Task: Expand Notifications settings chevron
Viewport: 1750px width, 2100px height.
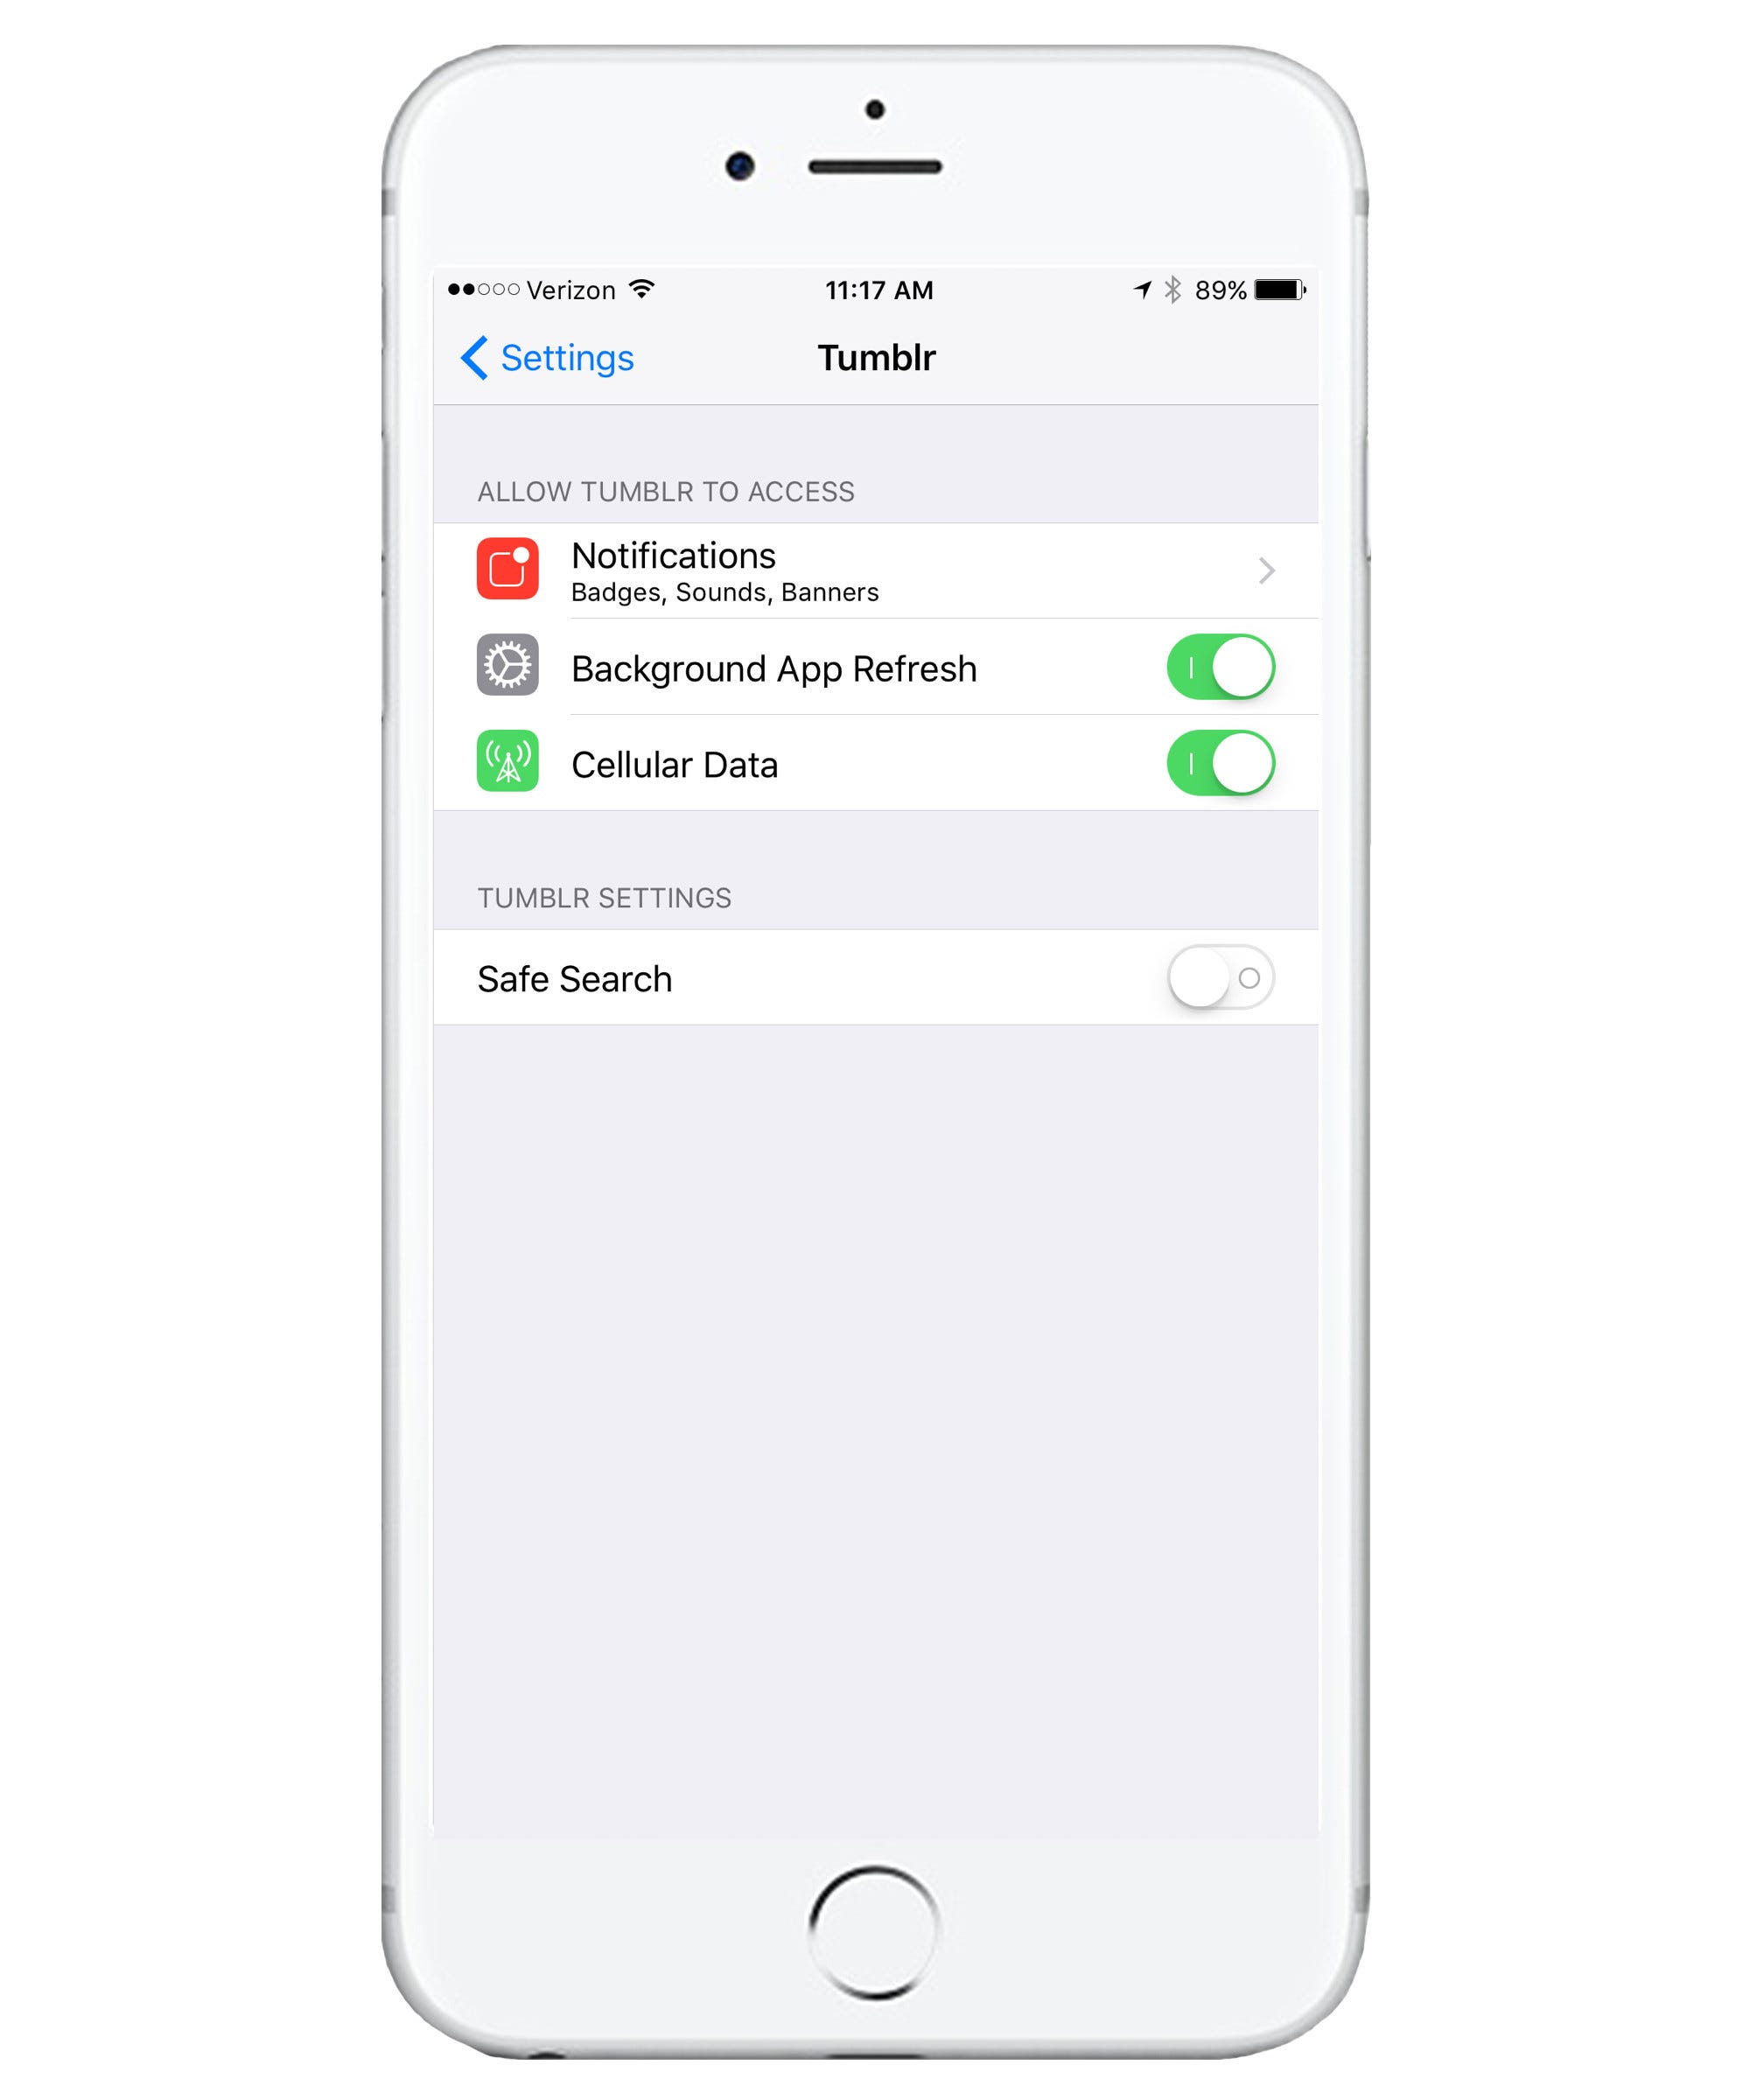Action: pos(1267,569)
